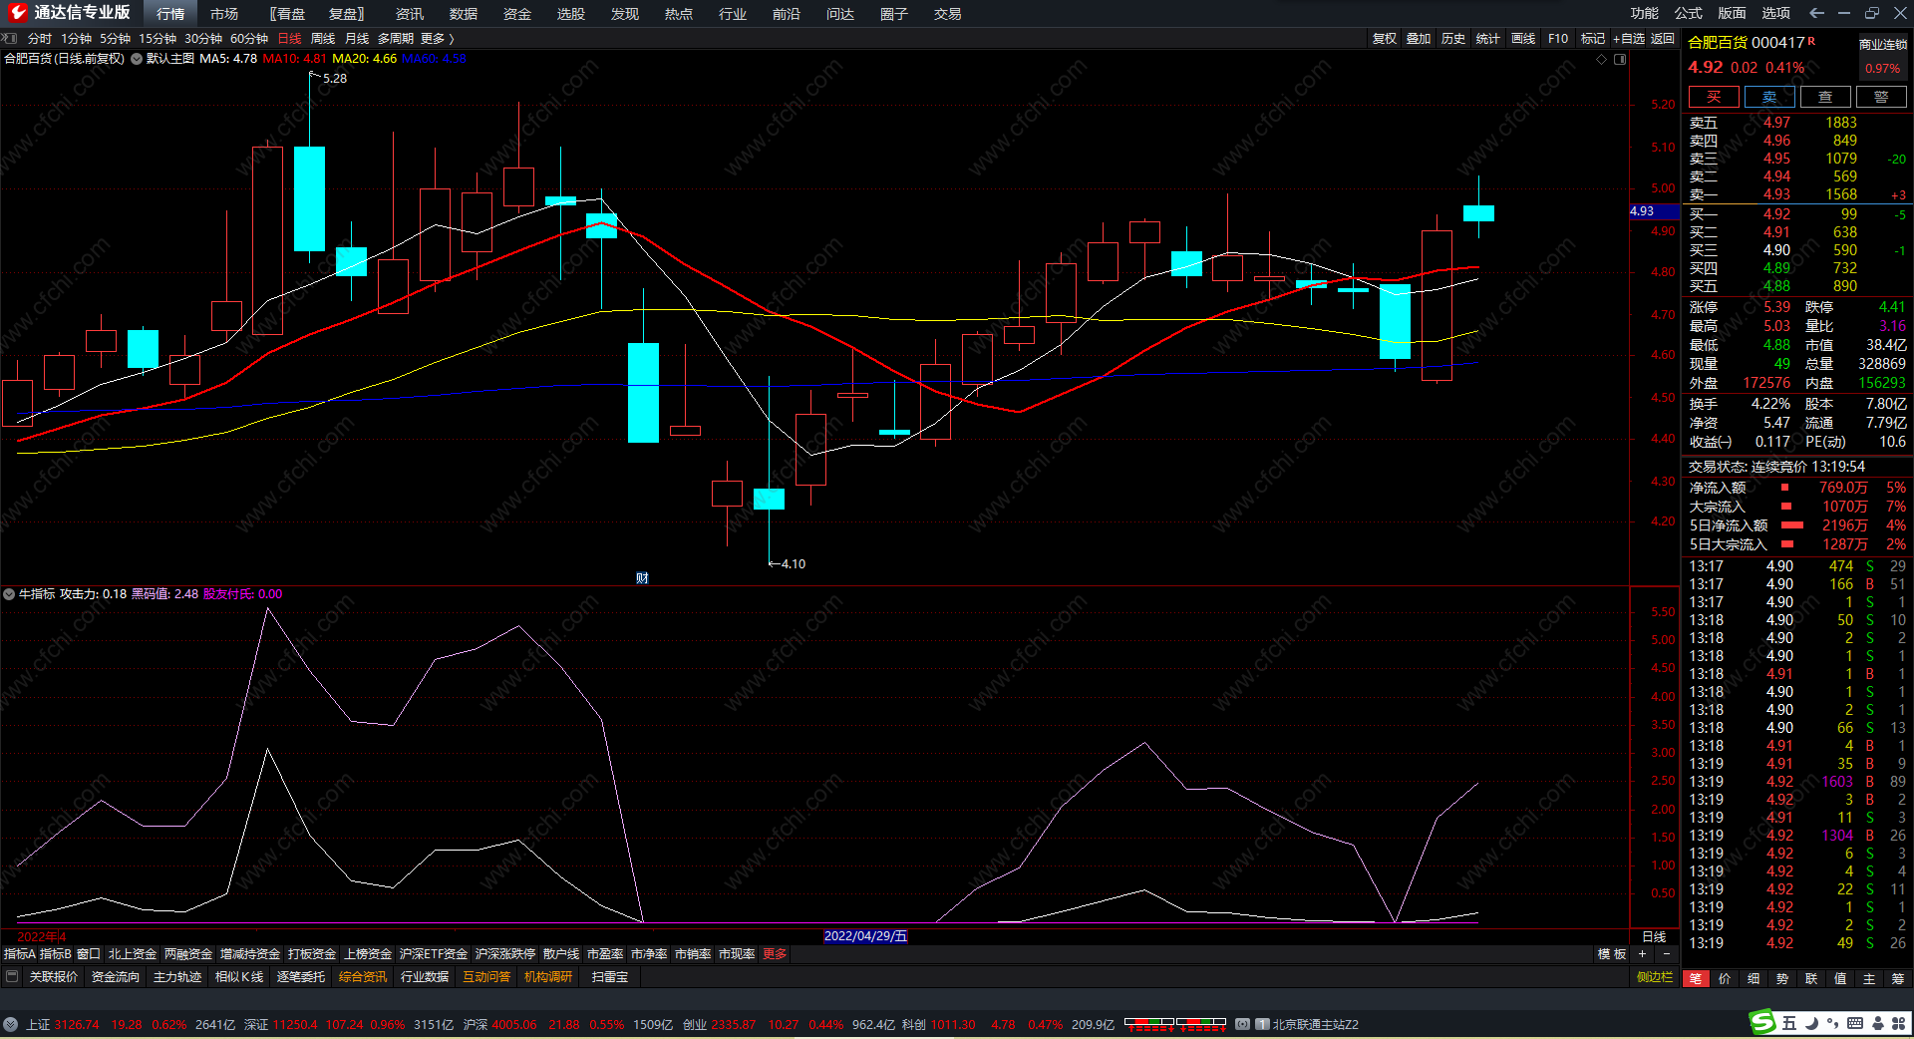
Task: Click the 查 query button
Action: [1825, 97]
